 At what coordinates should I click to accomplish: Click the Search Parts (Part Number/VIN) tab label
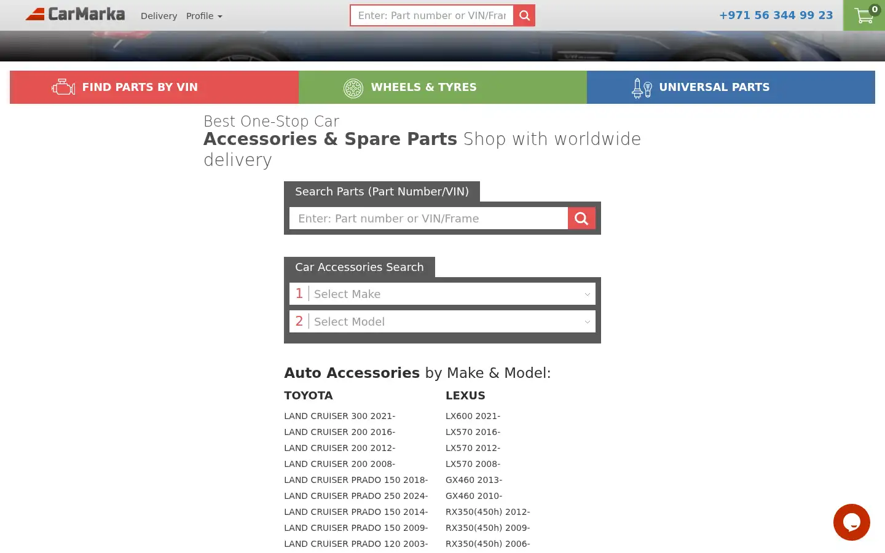click(x=382, y=192)
